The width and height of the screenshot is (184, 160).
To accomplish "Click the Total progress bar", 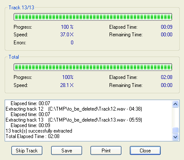I will pos(93,67).
